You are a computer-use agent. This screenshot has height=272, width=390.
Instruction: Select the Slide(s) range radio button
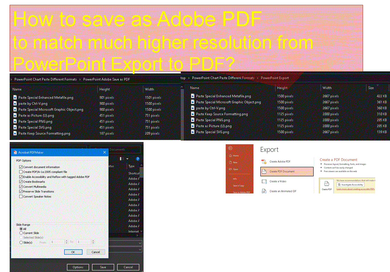click(21, 242)
